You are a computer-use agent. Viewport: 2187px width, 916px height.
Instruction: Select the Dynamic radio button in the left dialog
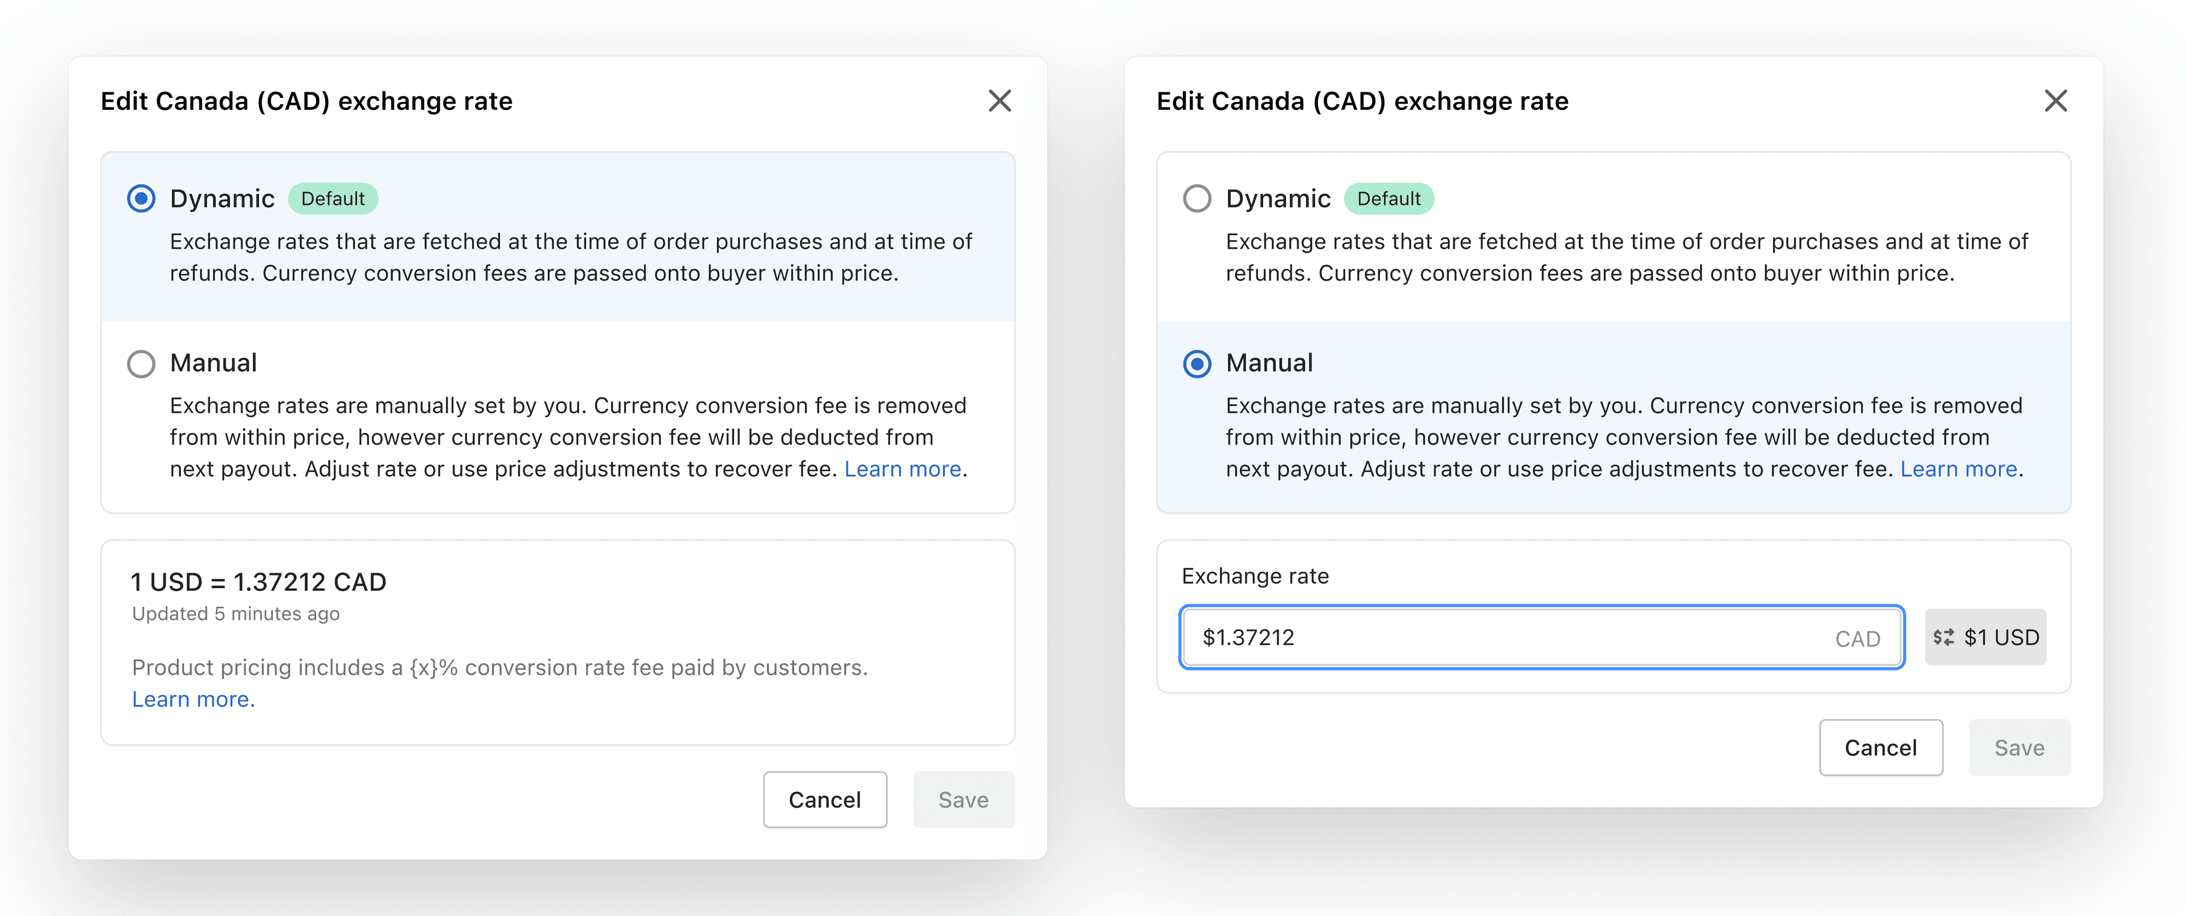[x=142, y=198]
